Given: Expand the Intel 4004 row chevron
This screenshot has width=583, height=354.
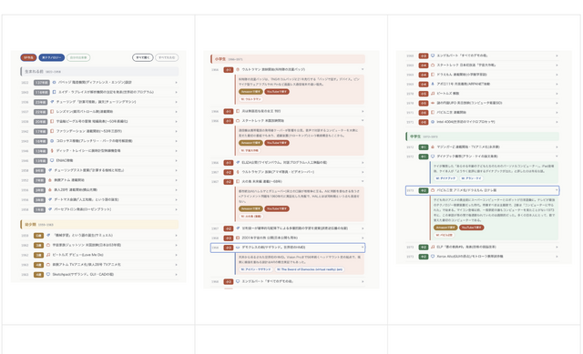Looking at the screenshot, I should (x=557, y=122).
